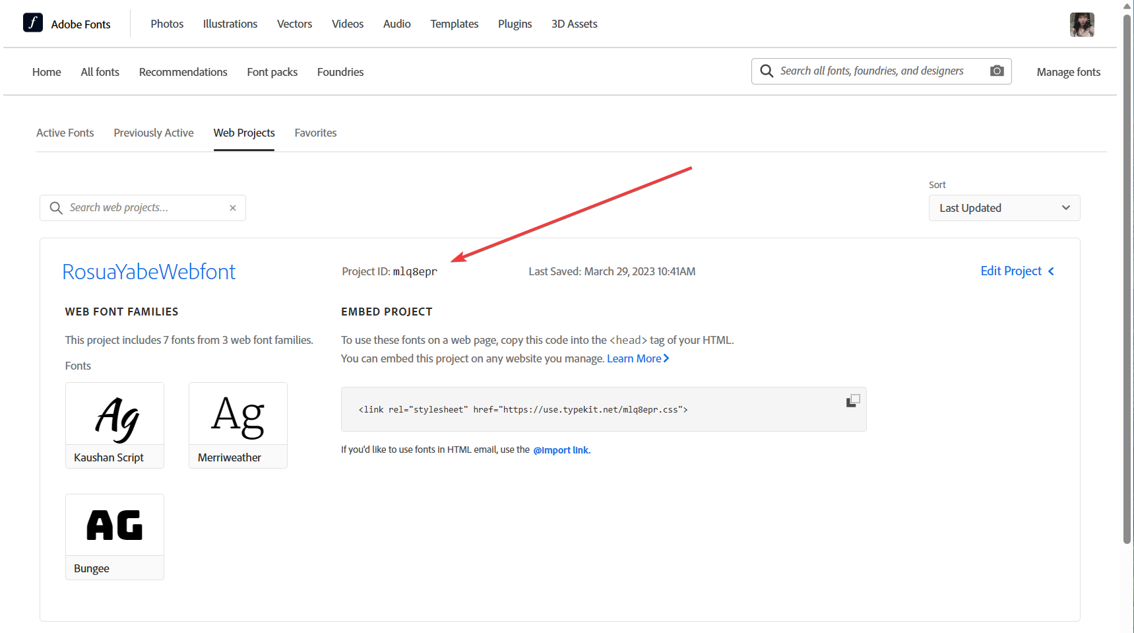The image size is (1134, 633).
Task: Click the magnifier icon in font search
Action: [767, 71]
